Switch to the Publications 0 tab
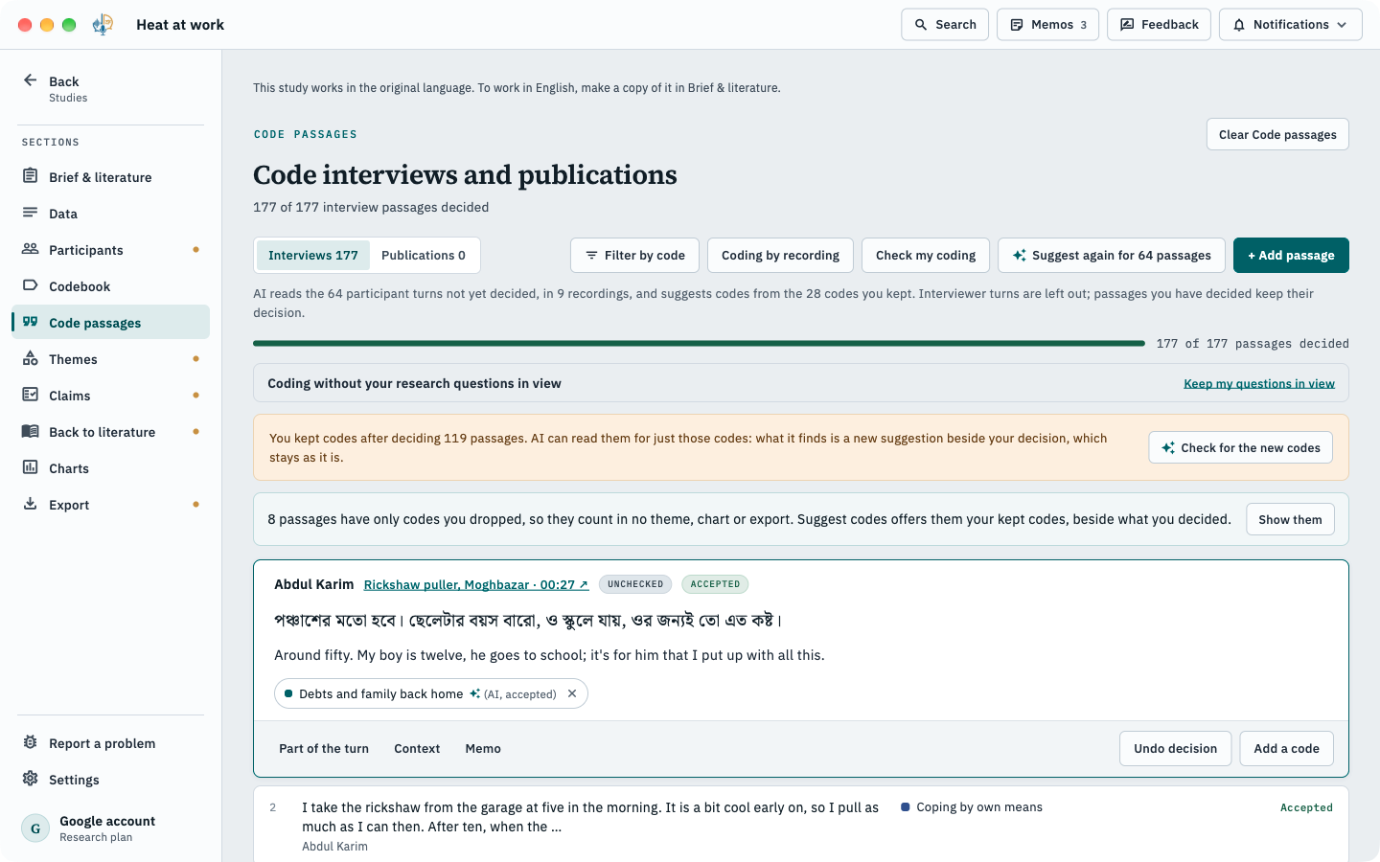 pos(424,255)
